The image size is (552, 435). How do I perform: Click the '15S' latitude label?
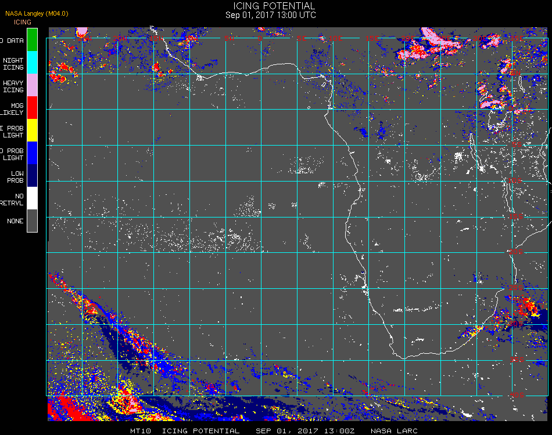point(516,216)
